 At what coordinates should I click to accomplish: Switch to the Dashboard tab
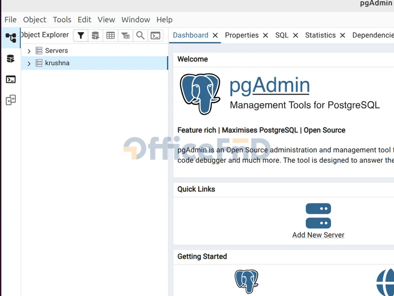[191, 35]
